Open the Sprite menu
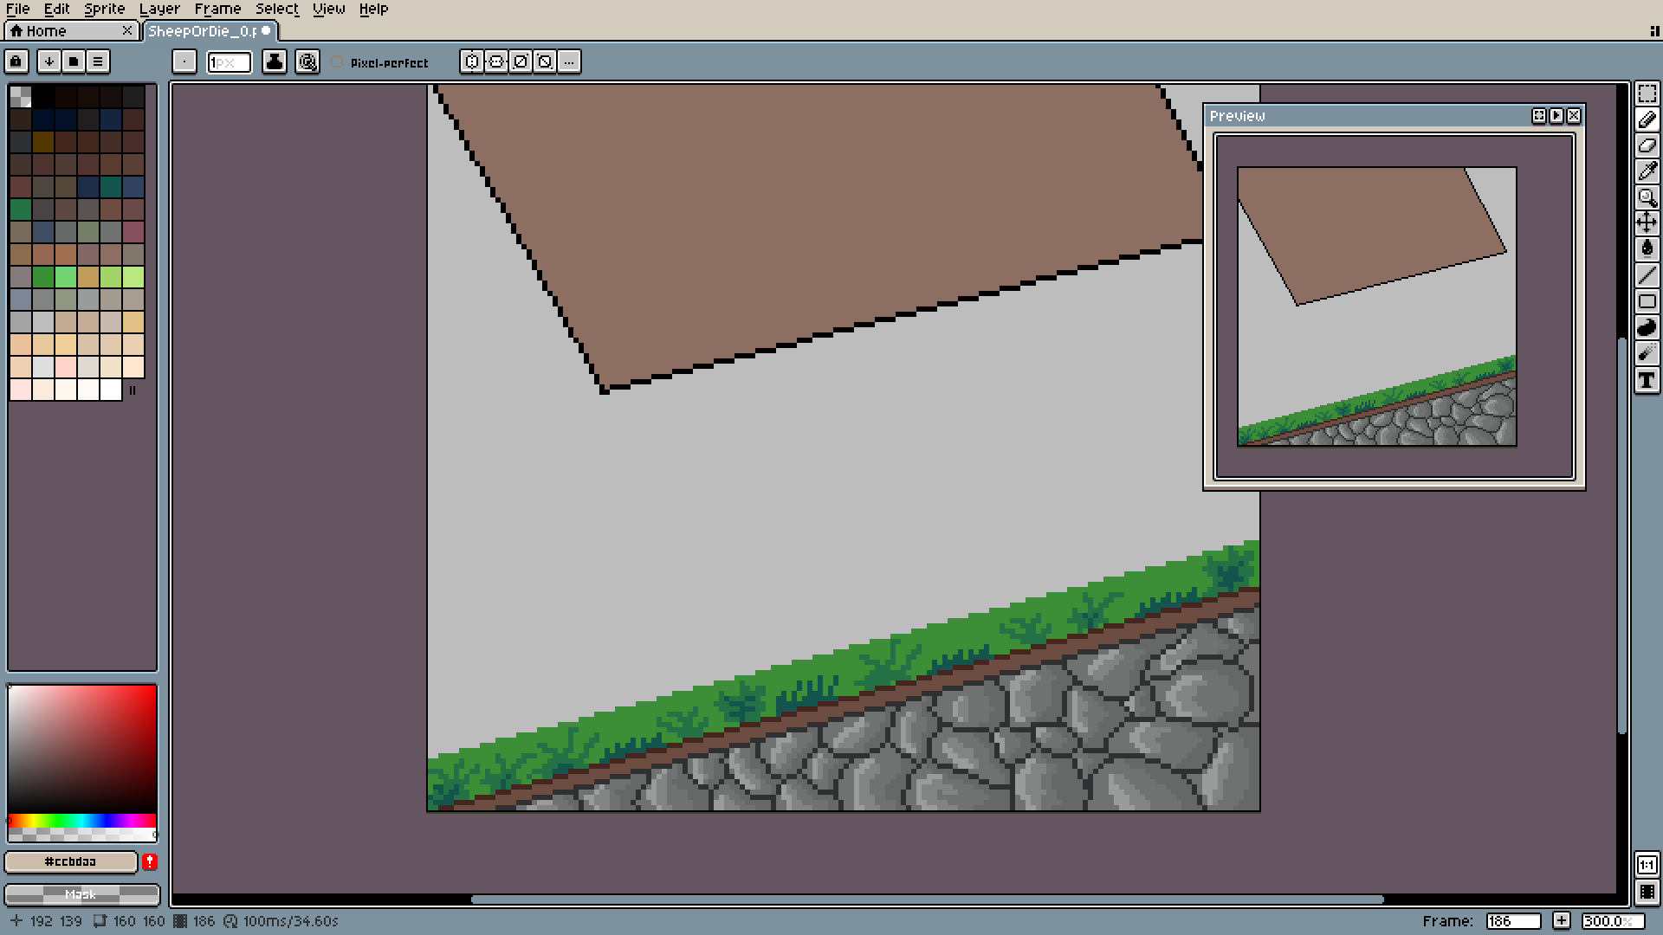 tap(104, 9)
